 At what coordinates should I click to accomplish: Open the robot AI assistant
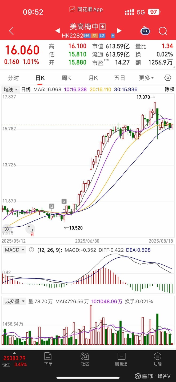tap(145, 31)
